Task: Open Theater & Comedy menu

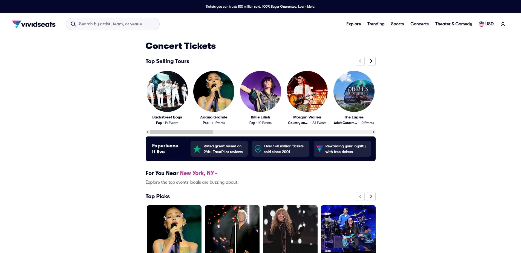Action: [453, 24]
